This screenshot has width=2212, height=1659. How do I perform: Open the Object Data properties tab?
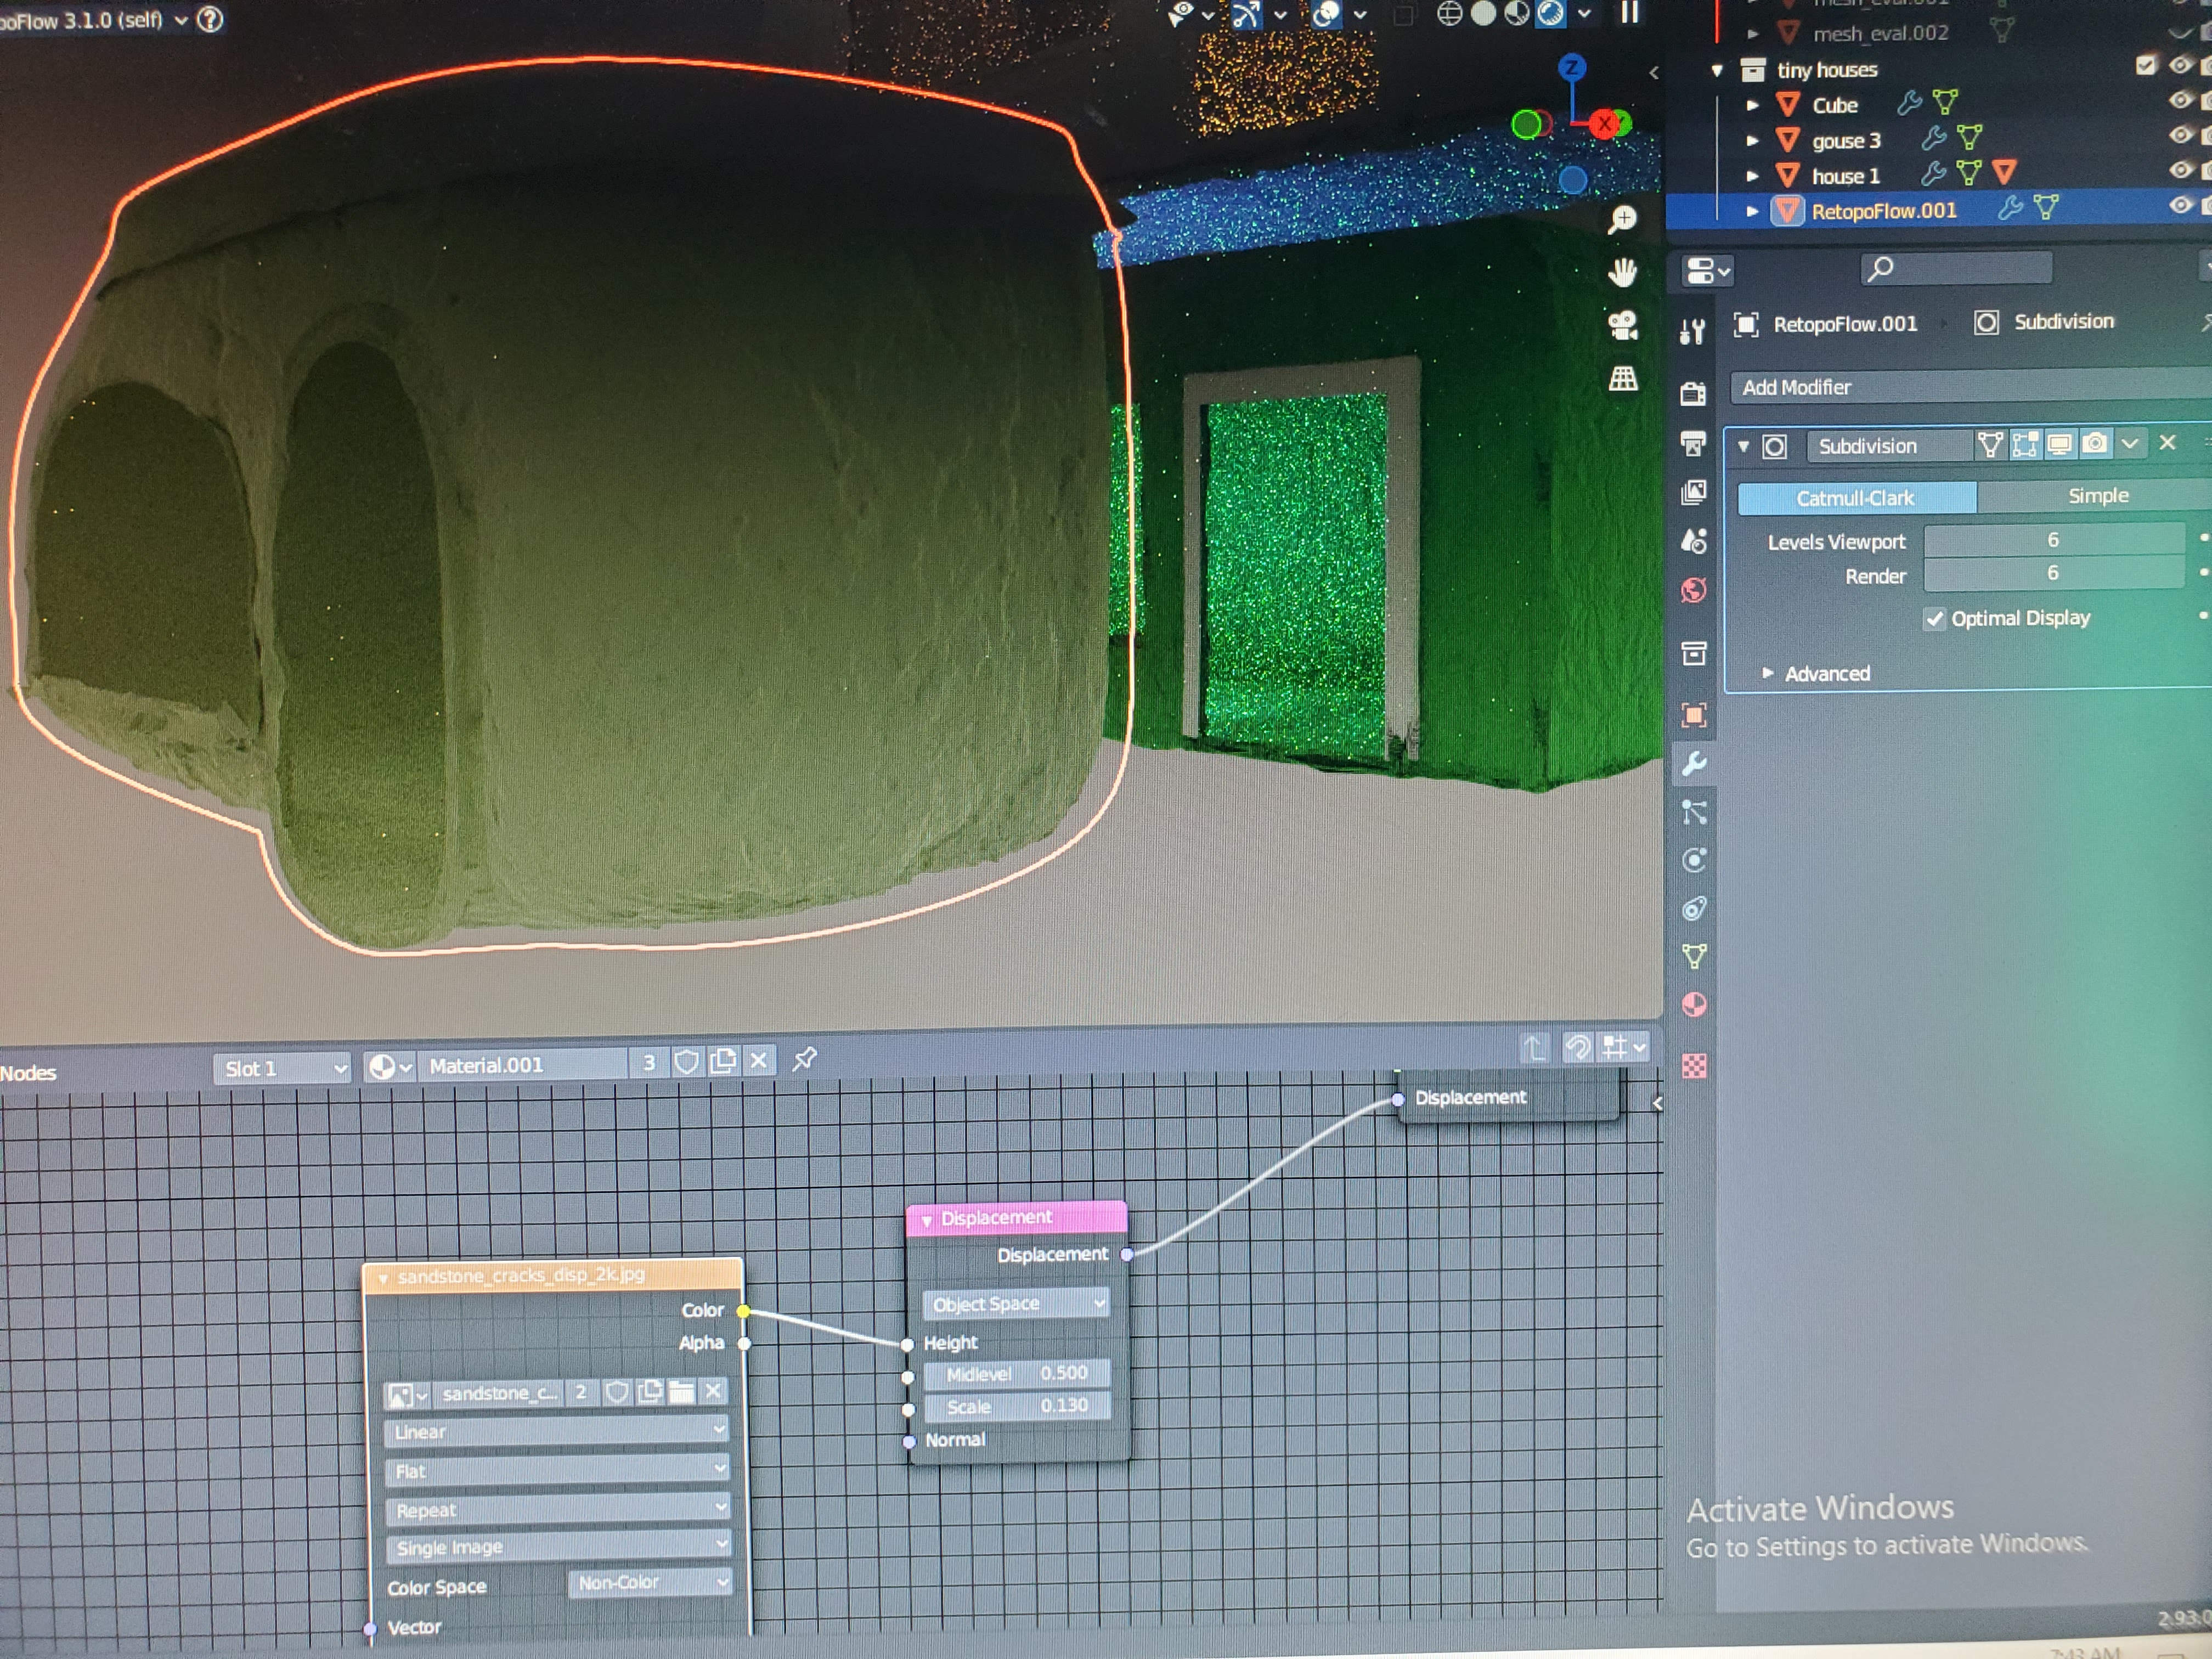click(1694, 957)
